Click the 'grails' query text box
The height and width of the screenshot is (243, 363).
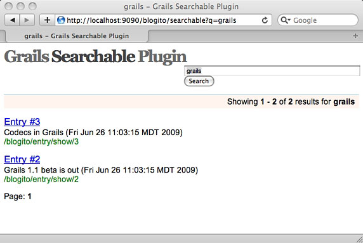pos(272,71)
